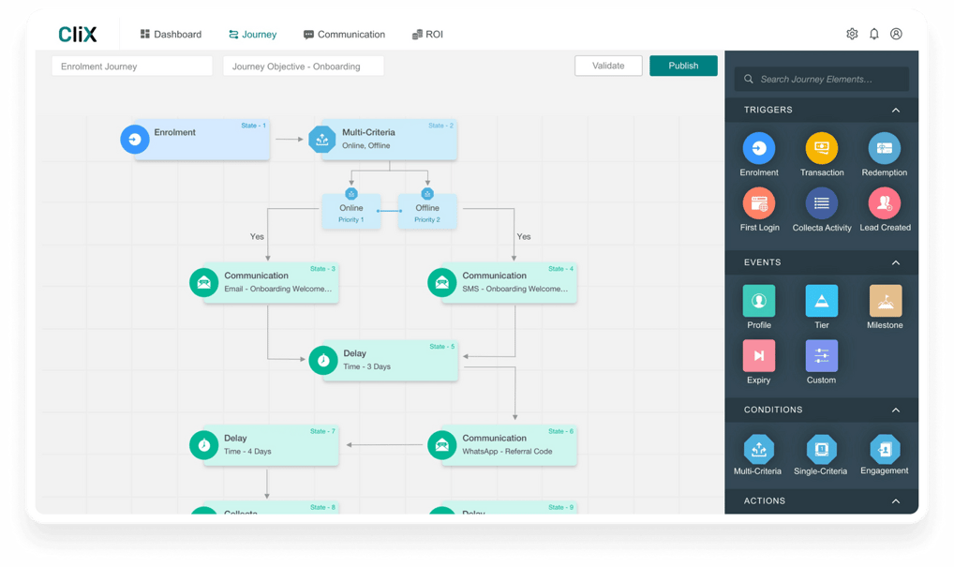Screen dimensions: 954x567
Task: Click the Enrolment State 1 node icon on the canvas
Action: pyautogui.click(x=134, y=140)
